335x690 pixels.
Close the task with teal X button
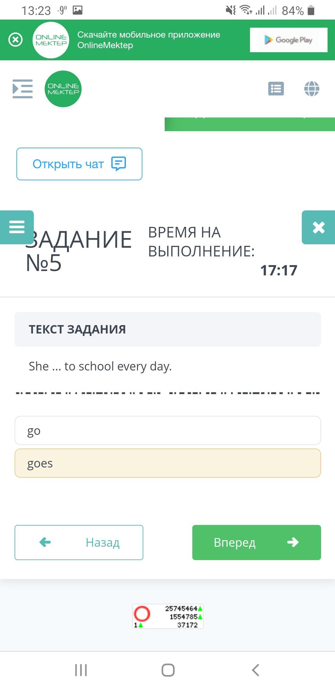click(318, 227)
